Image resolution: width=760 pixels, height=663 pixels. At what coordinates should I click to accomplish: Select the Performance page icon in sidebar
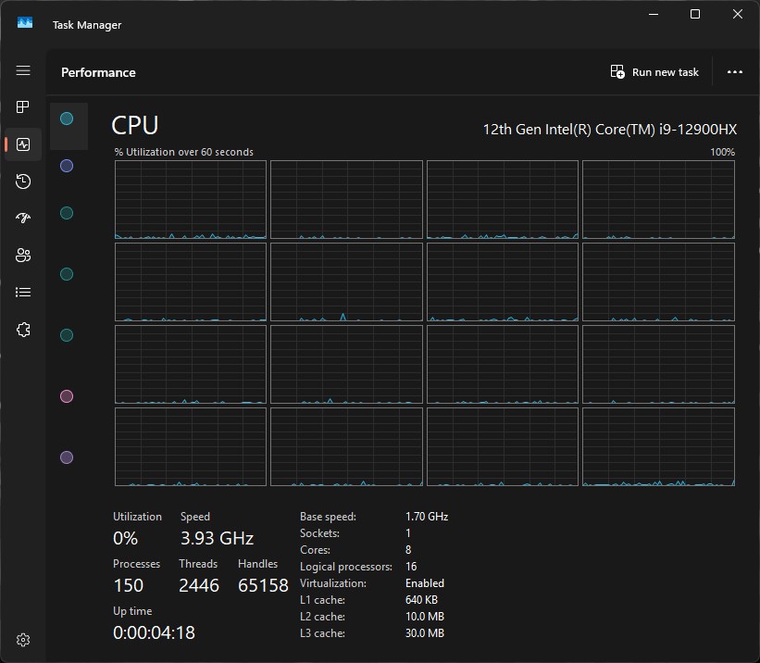click(23, 144)
